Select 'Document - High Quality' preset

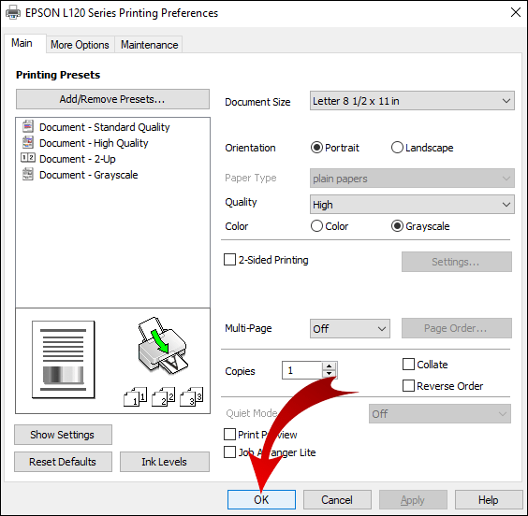[94, 143]
